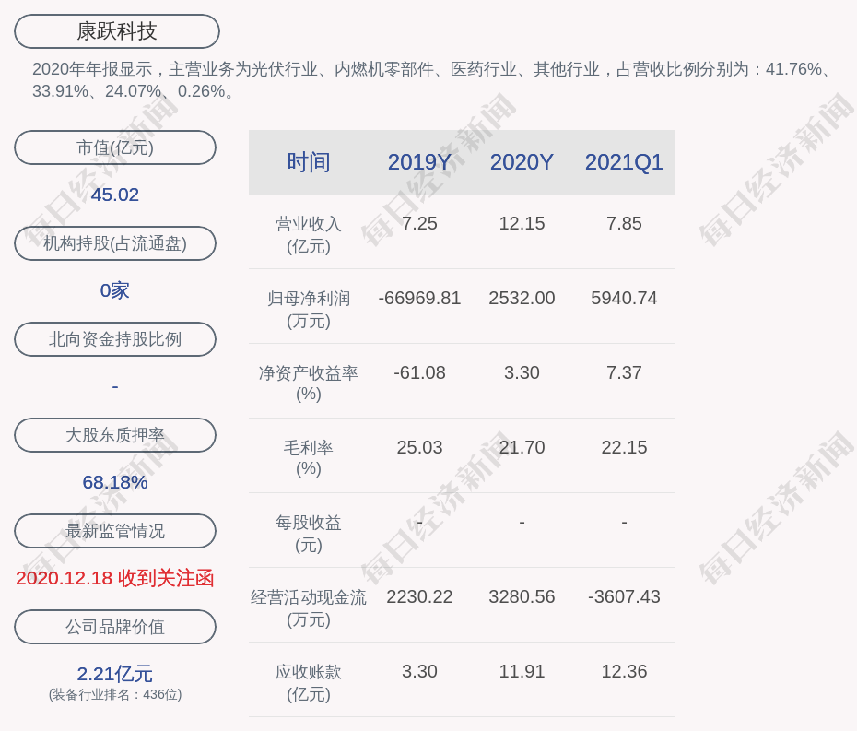Click the 2021Q1 column header
Screen dimensions: 857x731
624,162
